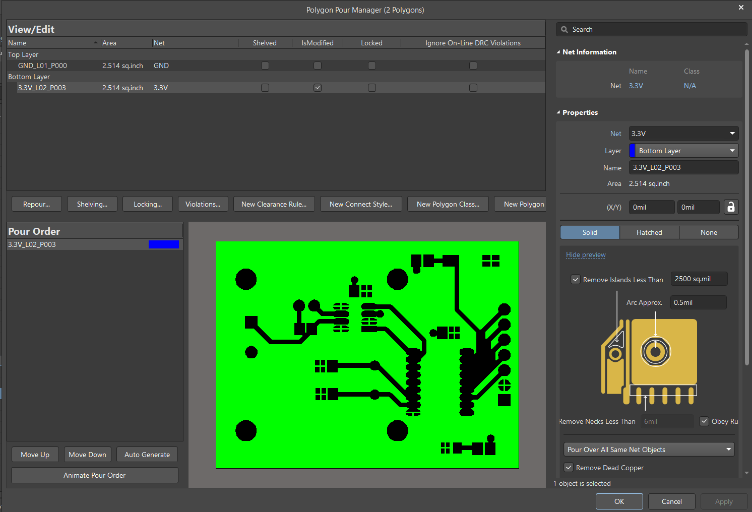Select the GND_L01_P000 polygon row
Viewport: 752px width, 512px height.
(276, 66)
